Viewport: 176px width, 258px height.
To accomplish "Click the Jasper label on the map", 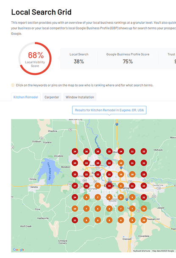I will point(161,208).
